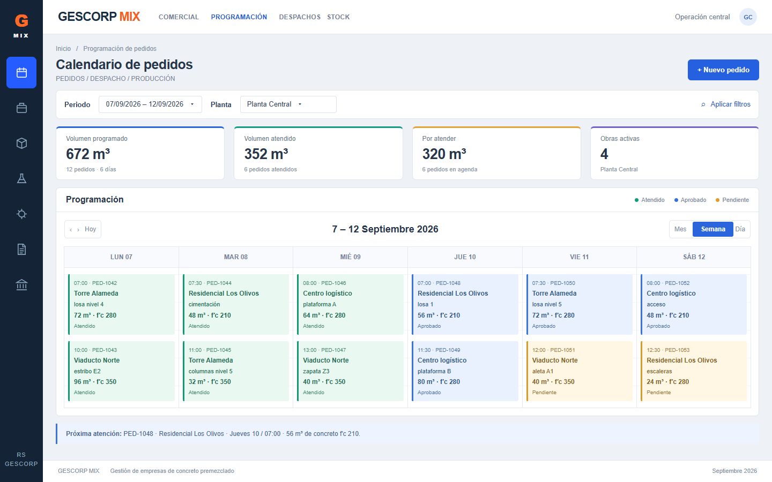
Task: Select the lab flask sidebar icon
Action: [x=21, y=178]
